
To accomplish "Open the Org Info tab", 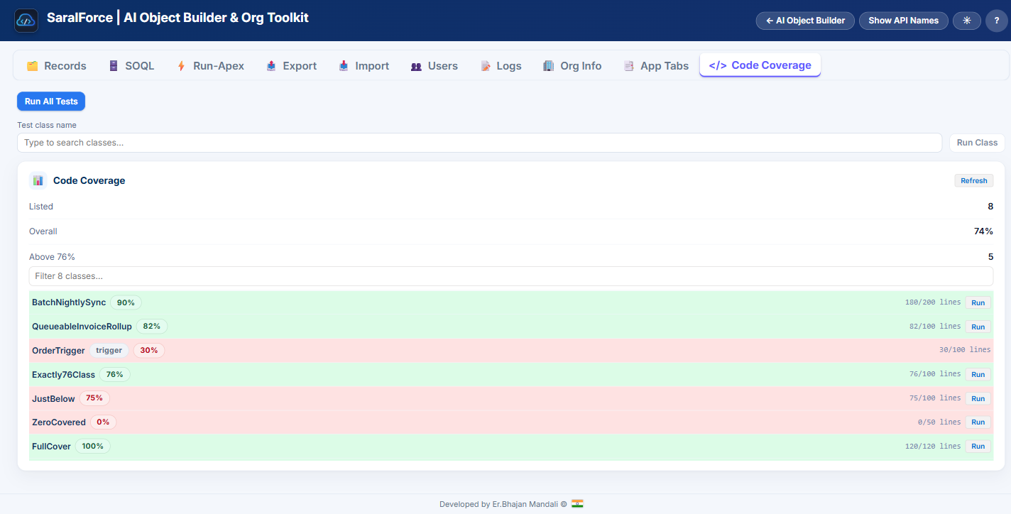I will (x=572, y=65).
